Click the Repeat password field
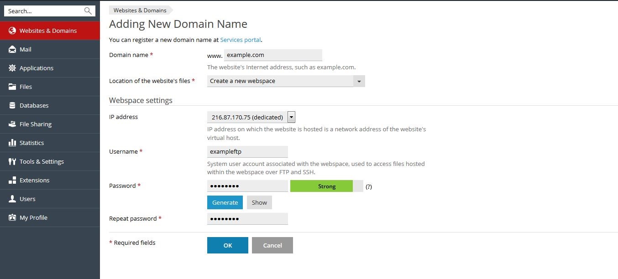The image size is (618, 279). (247, 219)
